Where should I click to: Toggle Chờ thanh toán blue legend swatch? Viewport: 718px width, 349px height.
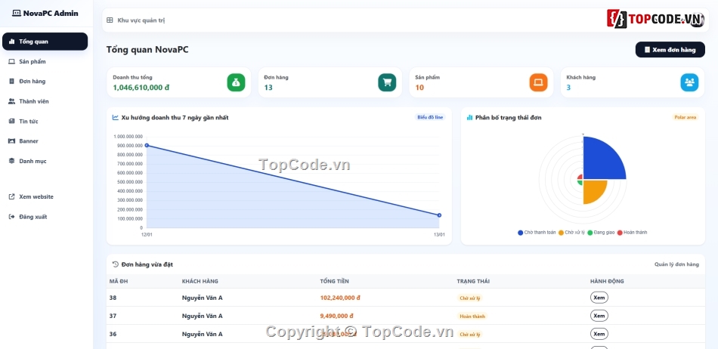pyautogui.click(x=520, y=233)
